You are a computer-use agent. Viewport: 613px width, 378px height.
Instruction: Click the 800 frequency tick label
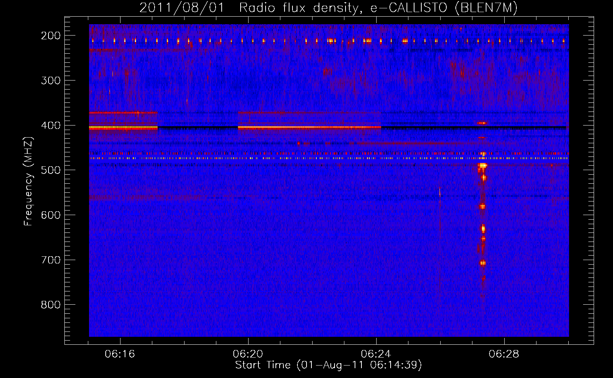pos(51,305)
